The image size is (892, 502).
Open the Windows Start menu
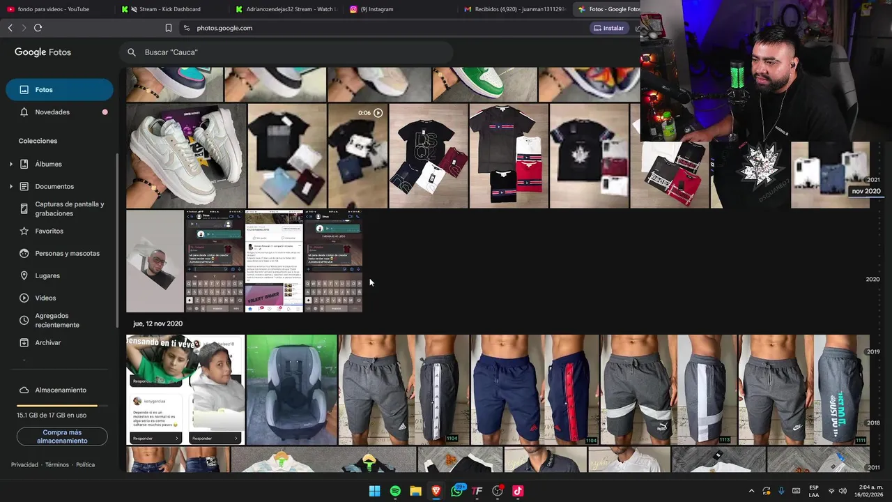[x=374, y=491]
